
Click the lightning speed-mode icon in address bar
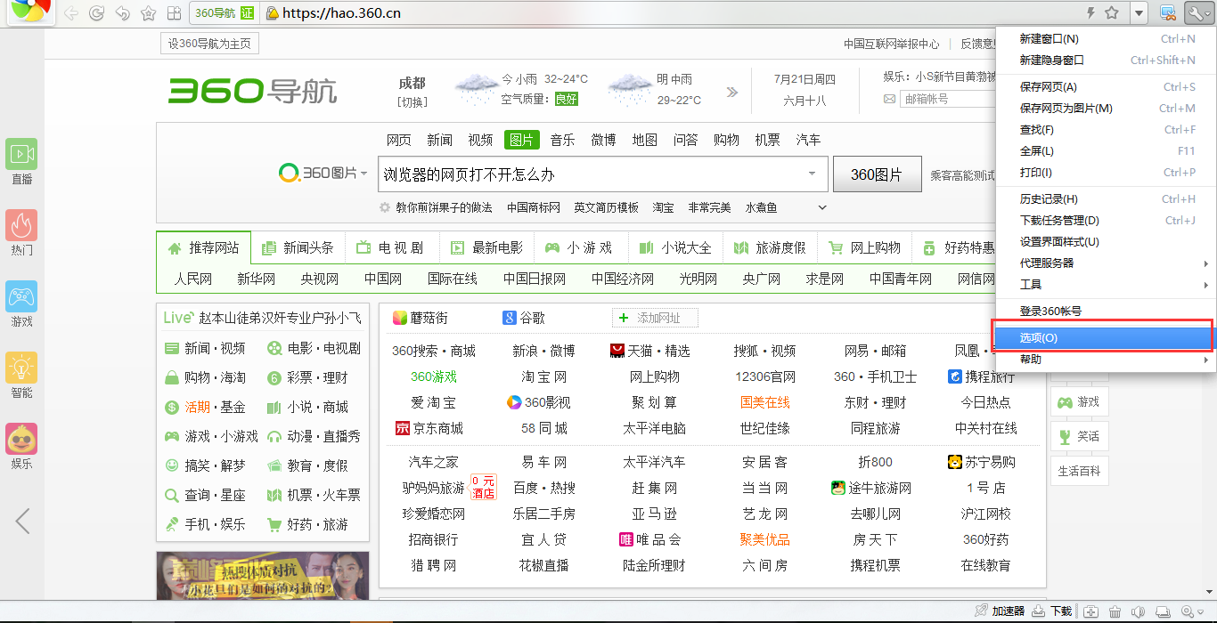tap(1090, 12)
